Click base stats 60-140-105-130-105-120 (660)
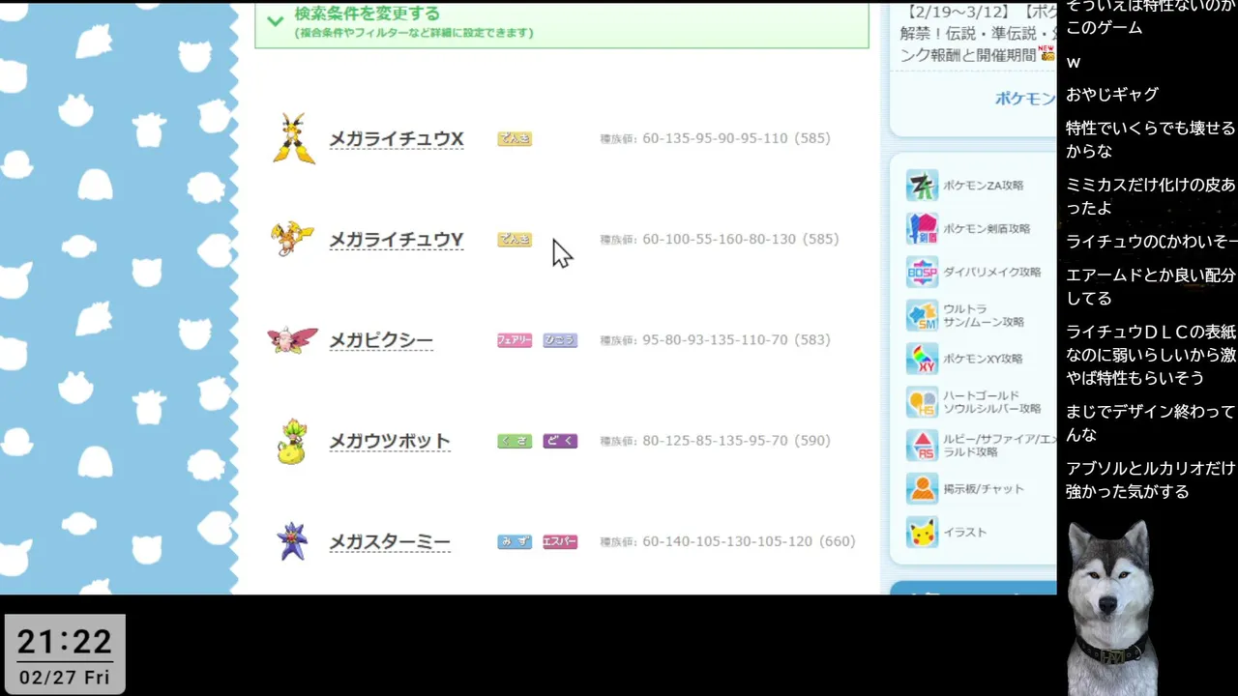 [x=727, y=541]
